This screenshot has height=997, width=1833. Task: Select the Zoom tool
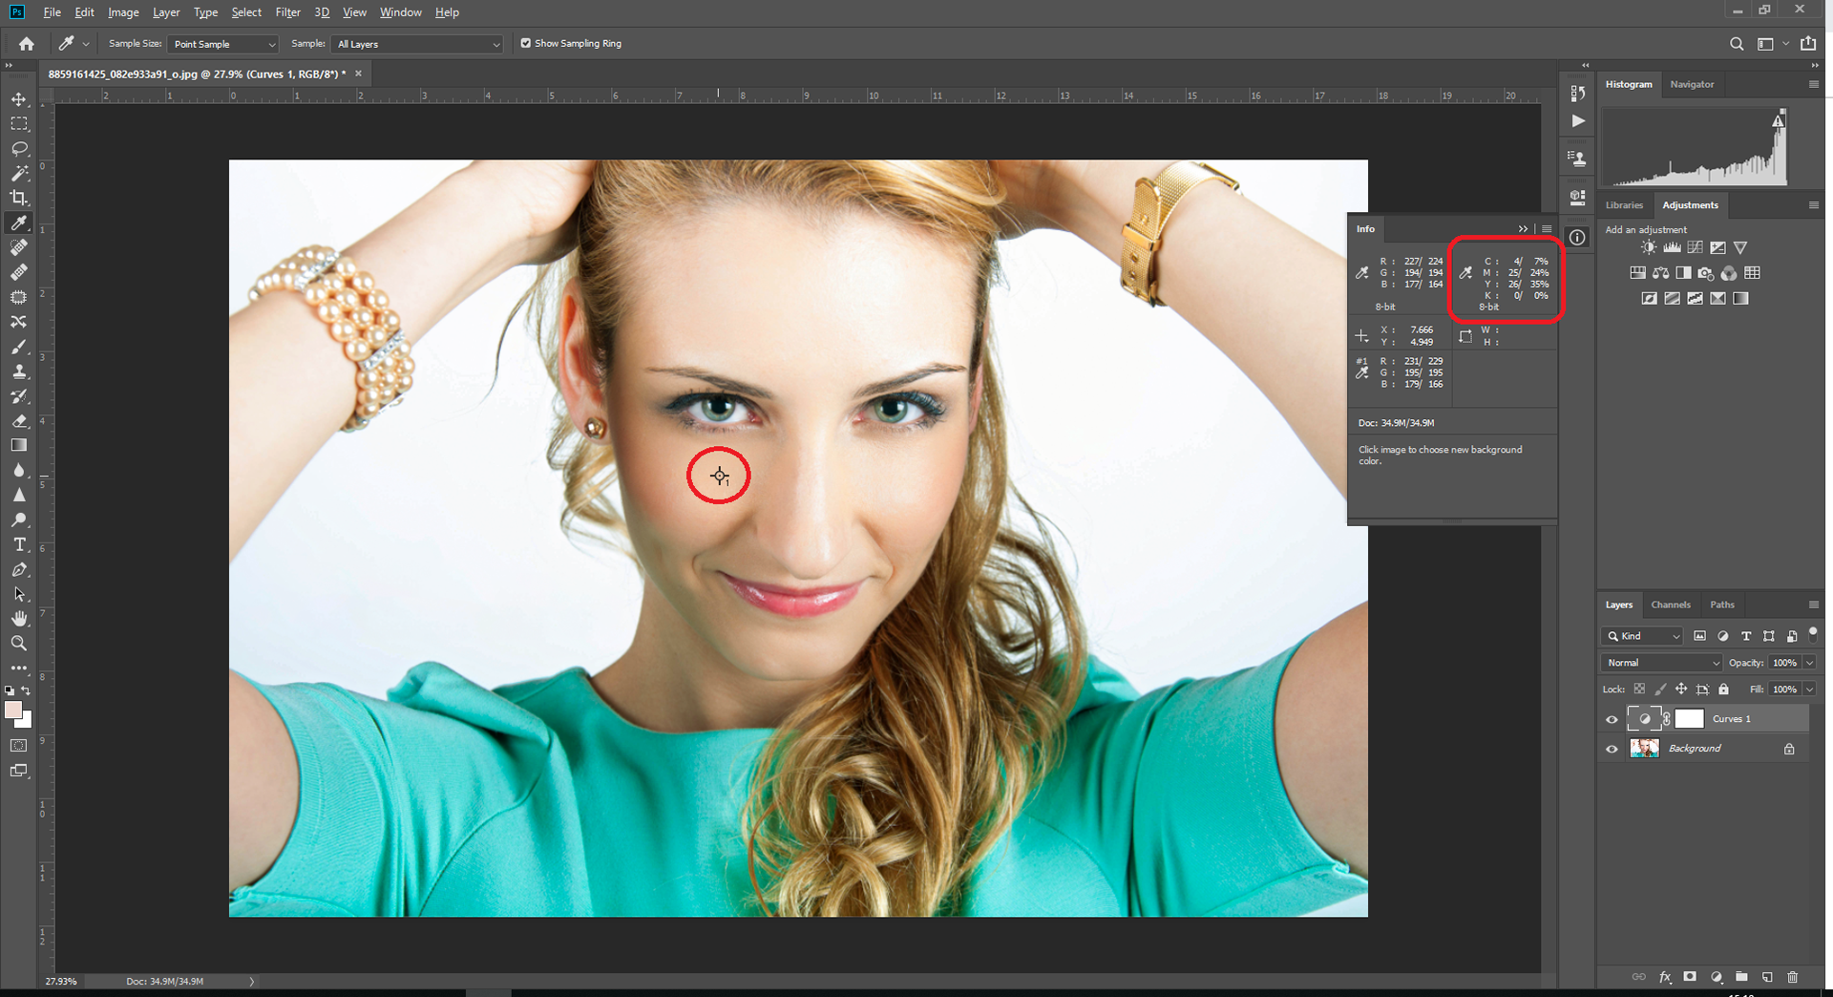tap(19, 644)
